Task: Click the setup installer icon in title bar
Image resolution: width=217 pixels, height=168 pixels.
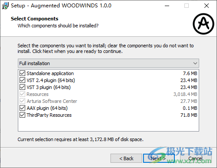Action: (x=5, y=6)
